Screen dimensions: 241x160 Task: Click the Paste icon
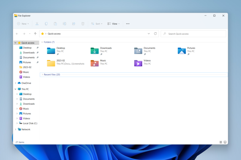55,24
